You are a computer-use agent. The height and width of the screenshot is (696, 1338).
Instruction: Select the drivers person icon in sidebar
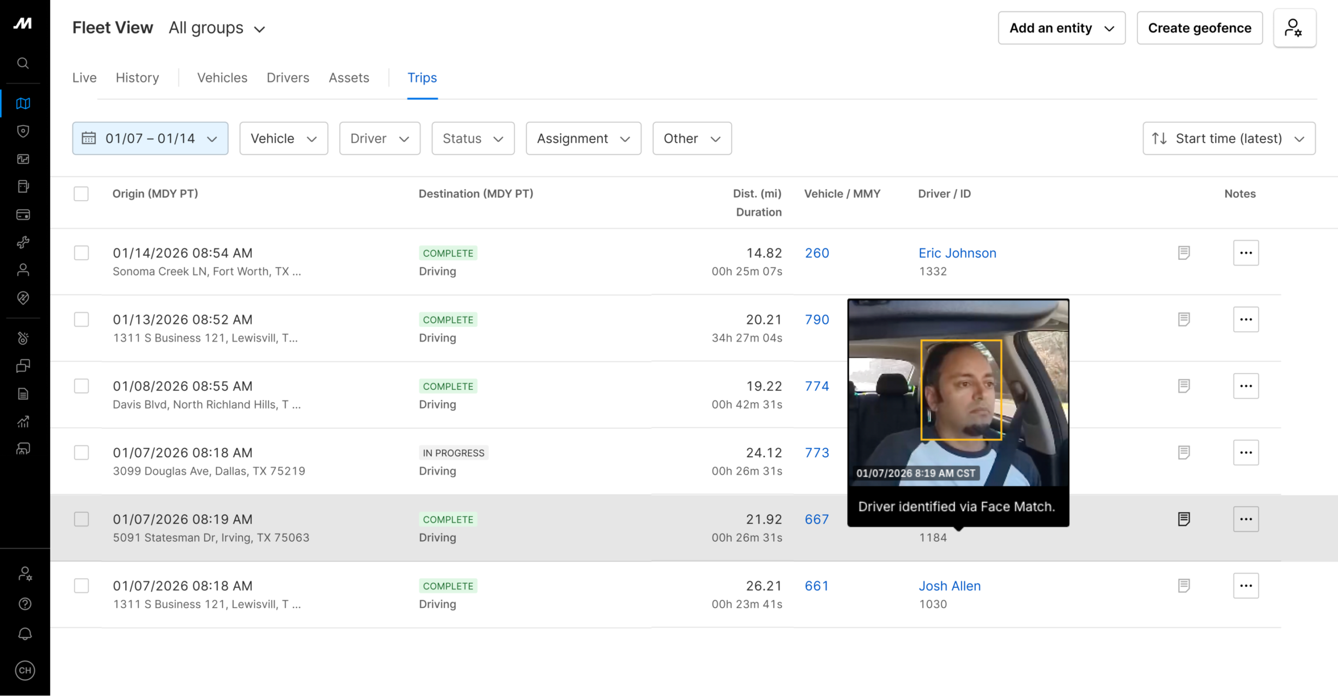point(23,270)
